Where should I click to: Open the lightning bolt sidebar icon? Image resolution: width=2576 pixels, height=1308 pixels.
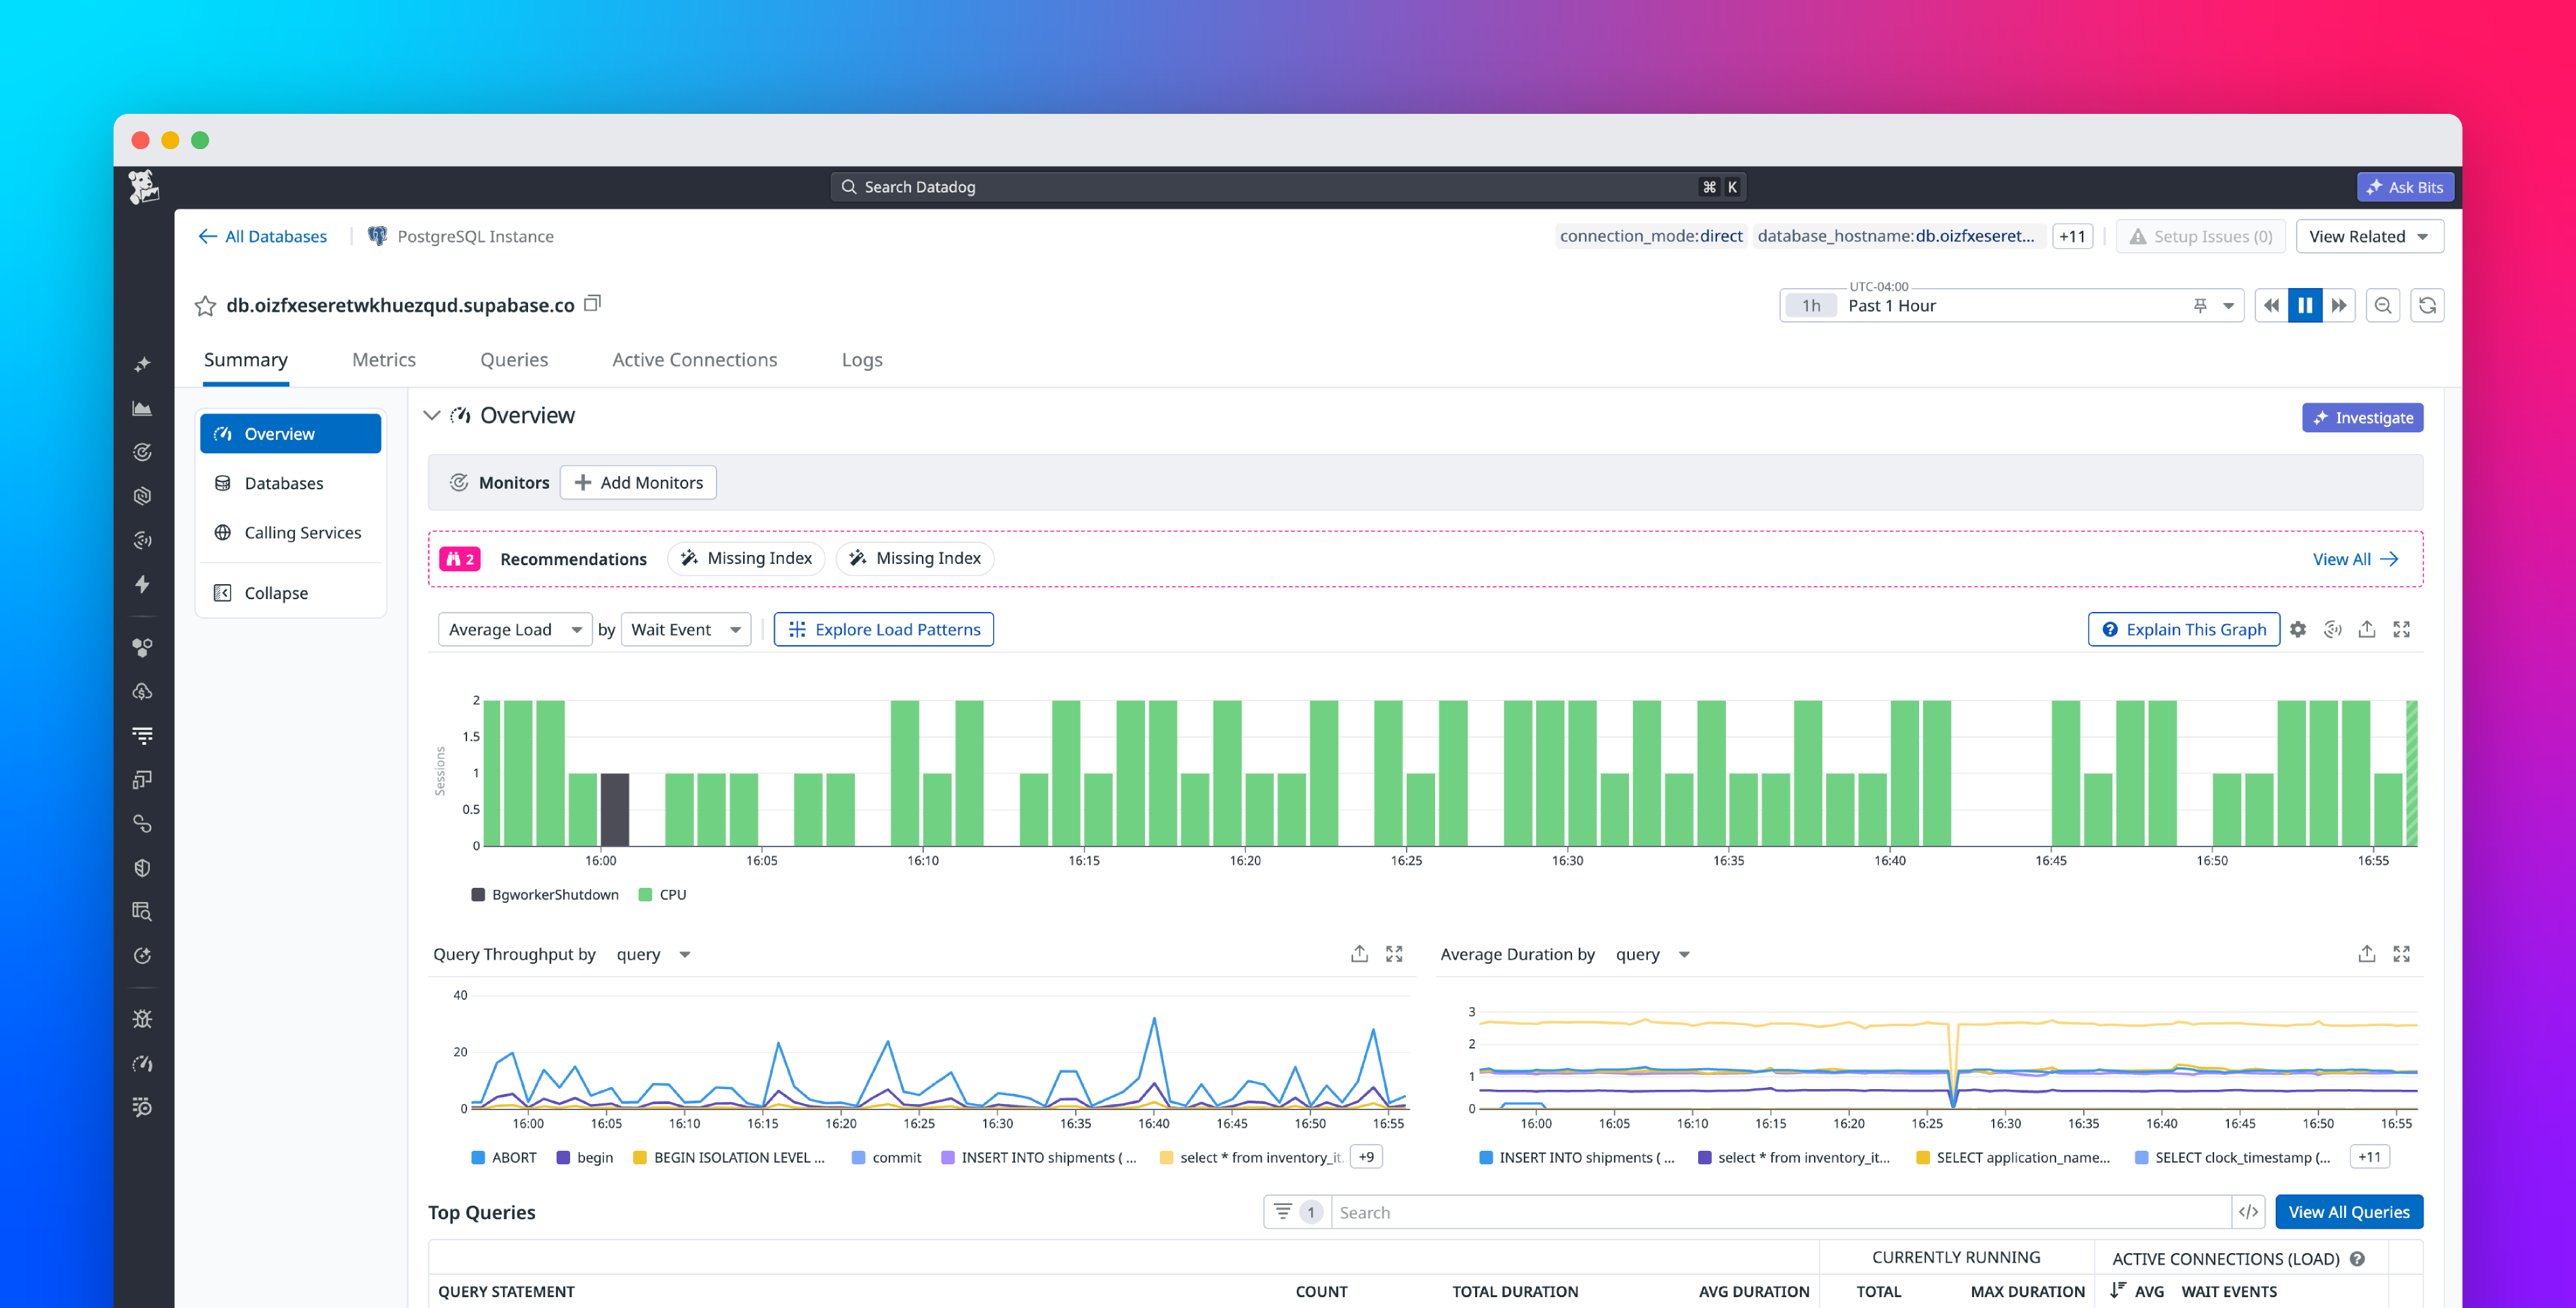[143, 584]
